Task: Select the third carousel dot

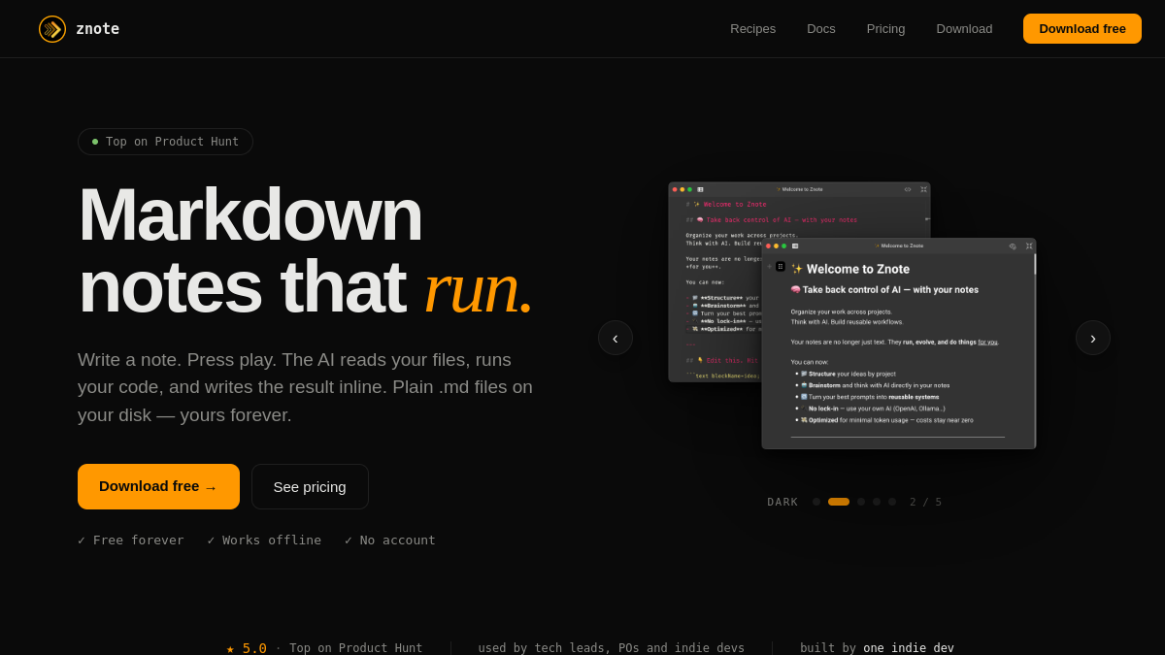Action: coord(861,502)
